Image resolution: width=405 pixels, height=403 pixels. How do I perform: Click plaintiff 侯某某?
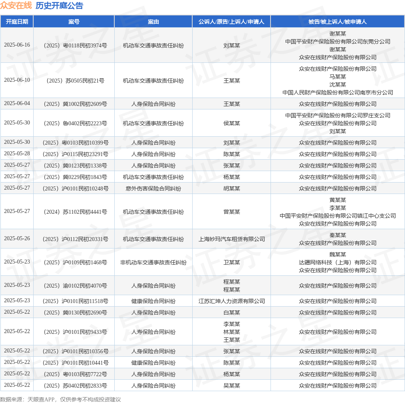(232, 123)
